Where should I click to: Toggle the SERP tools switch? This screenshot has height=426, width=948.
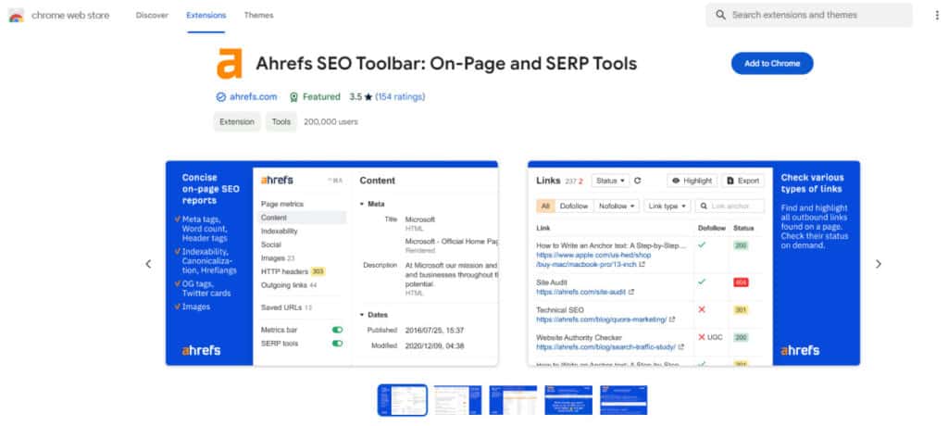tap(337, 343)
